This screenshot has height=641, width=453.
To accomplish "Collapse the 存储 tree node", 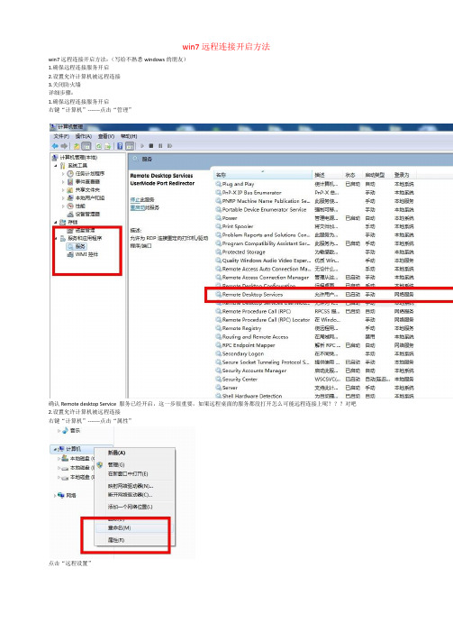I will point(56,222).
